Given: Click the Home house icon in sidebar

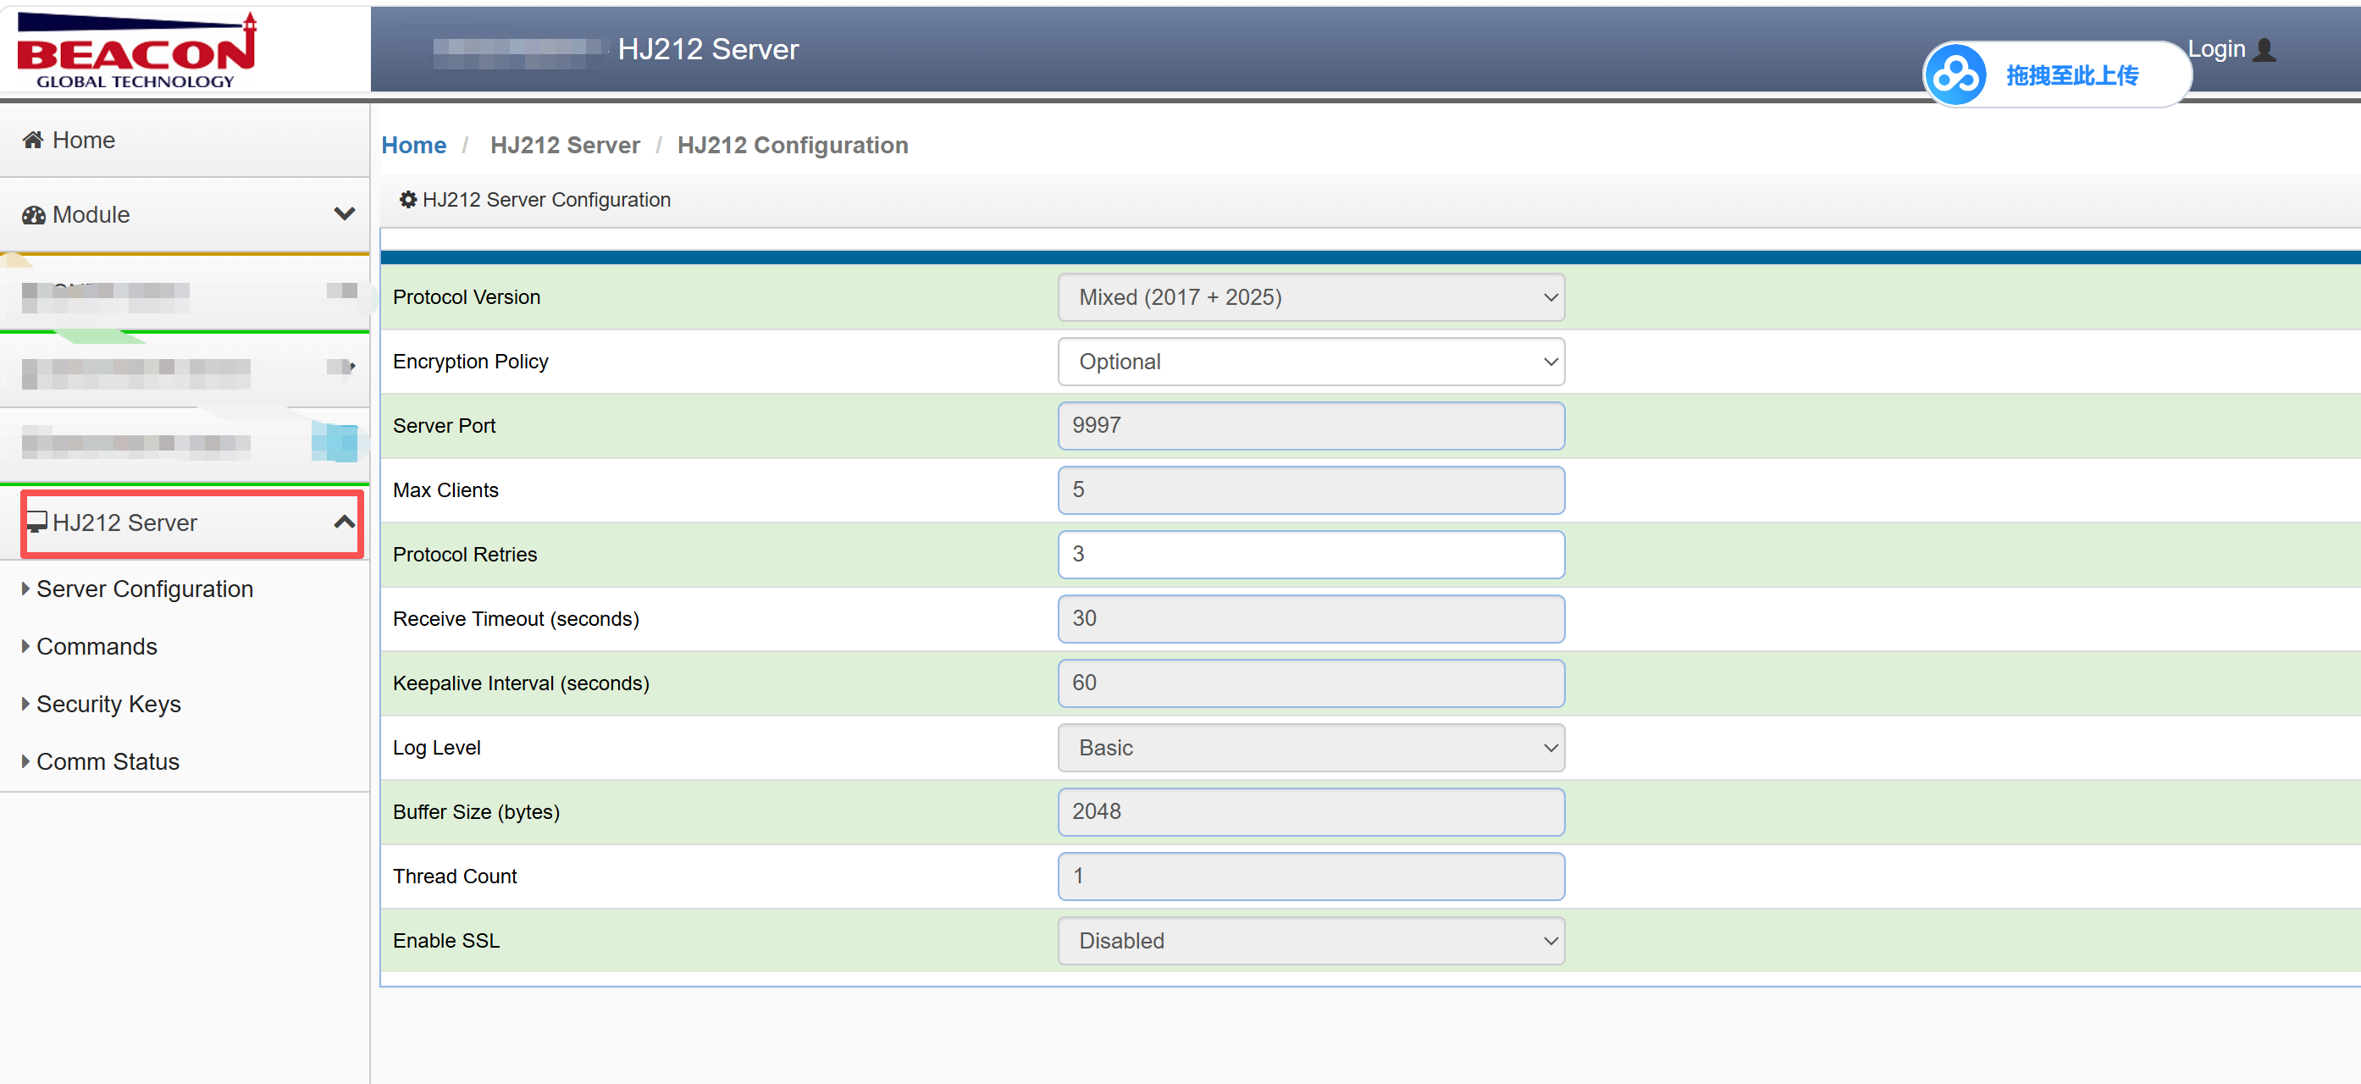Looking at the screenshot, I should tap(33, 139).
